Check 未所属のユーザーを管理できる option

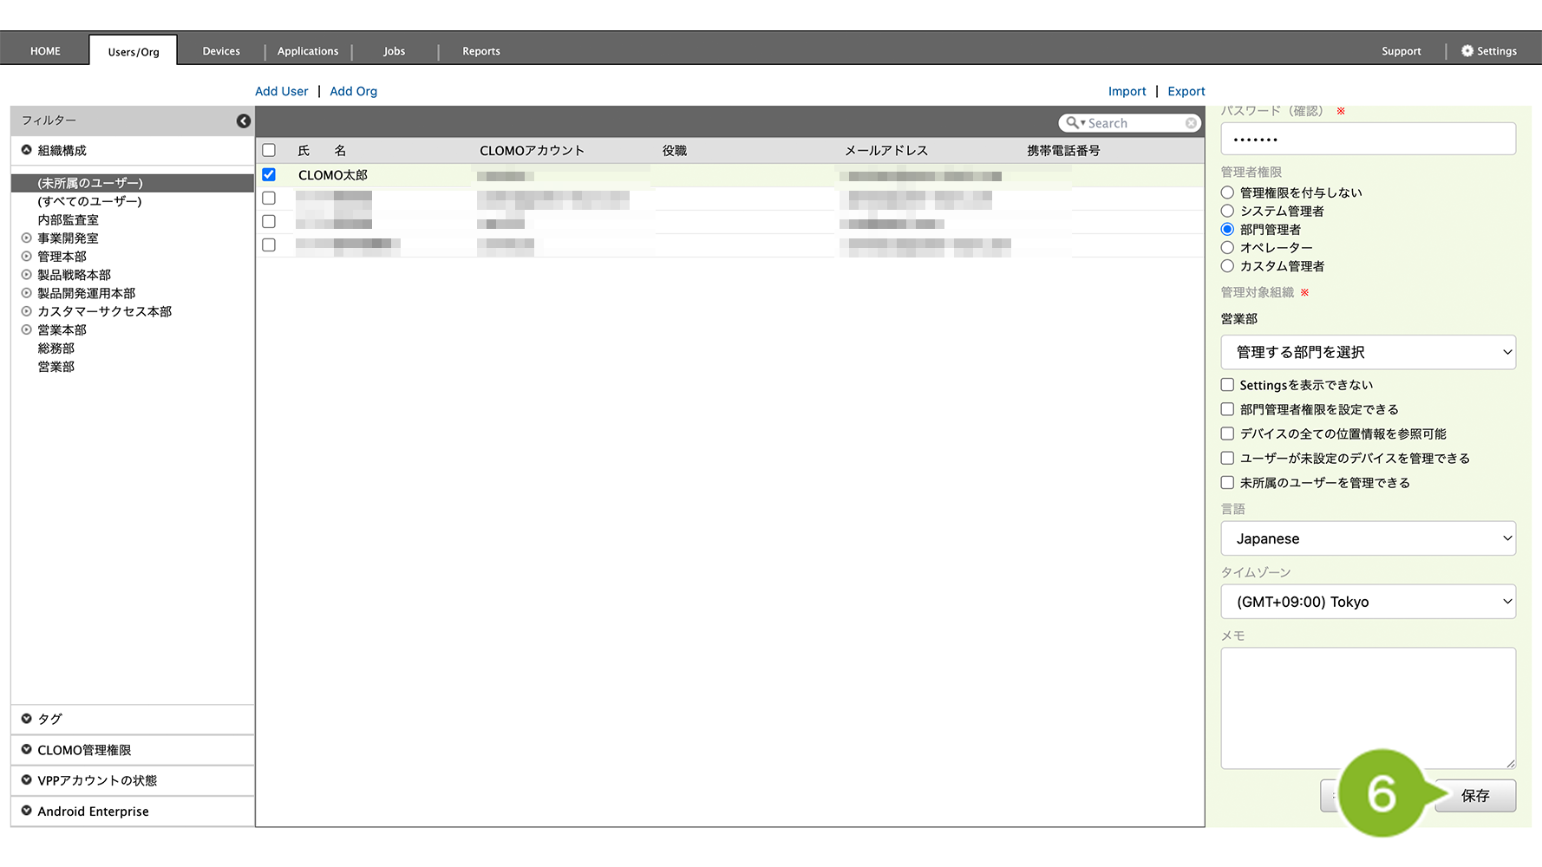(1227, 483)
